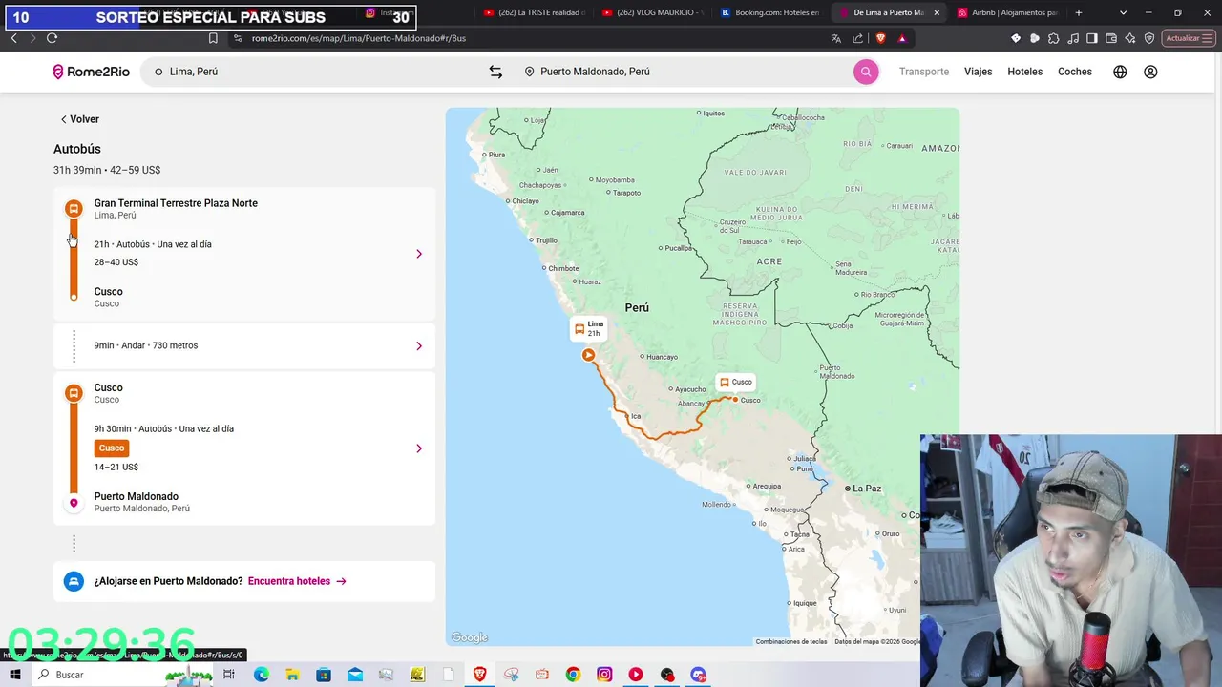Expand the Lima to Cusco bus segment
The image size is (1222, 687).
244,254
